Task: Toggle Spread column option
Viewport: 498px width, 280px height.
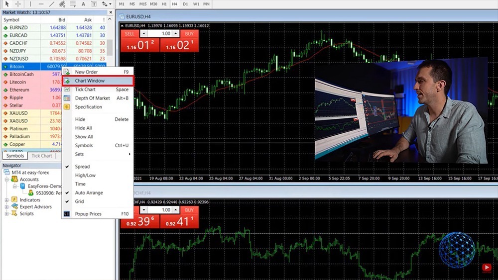Action: (98, 167)
